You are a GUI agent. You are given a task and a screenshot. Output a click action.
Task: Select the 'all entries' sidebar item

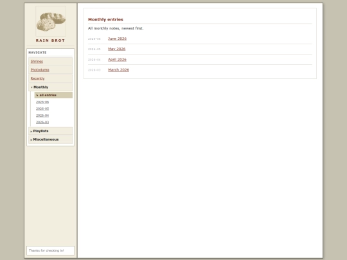(53, 95)
